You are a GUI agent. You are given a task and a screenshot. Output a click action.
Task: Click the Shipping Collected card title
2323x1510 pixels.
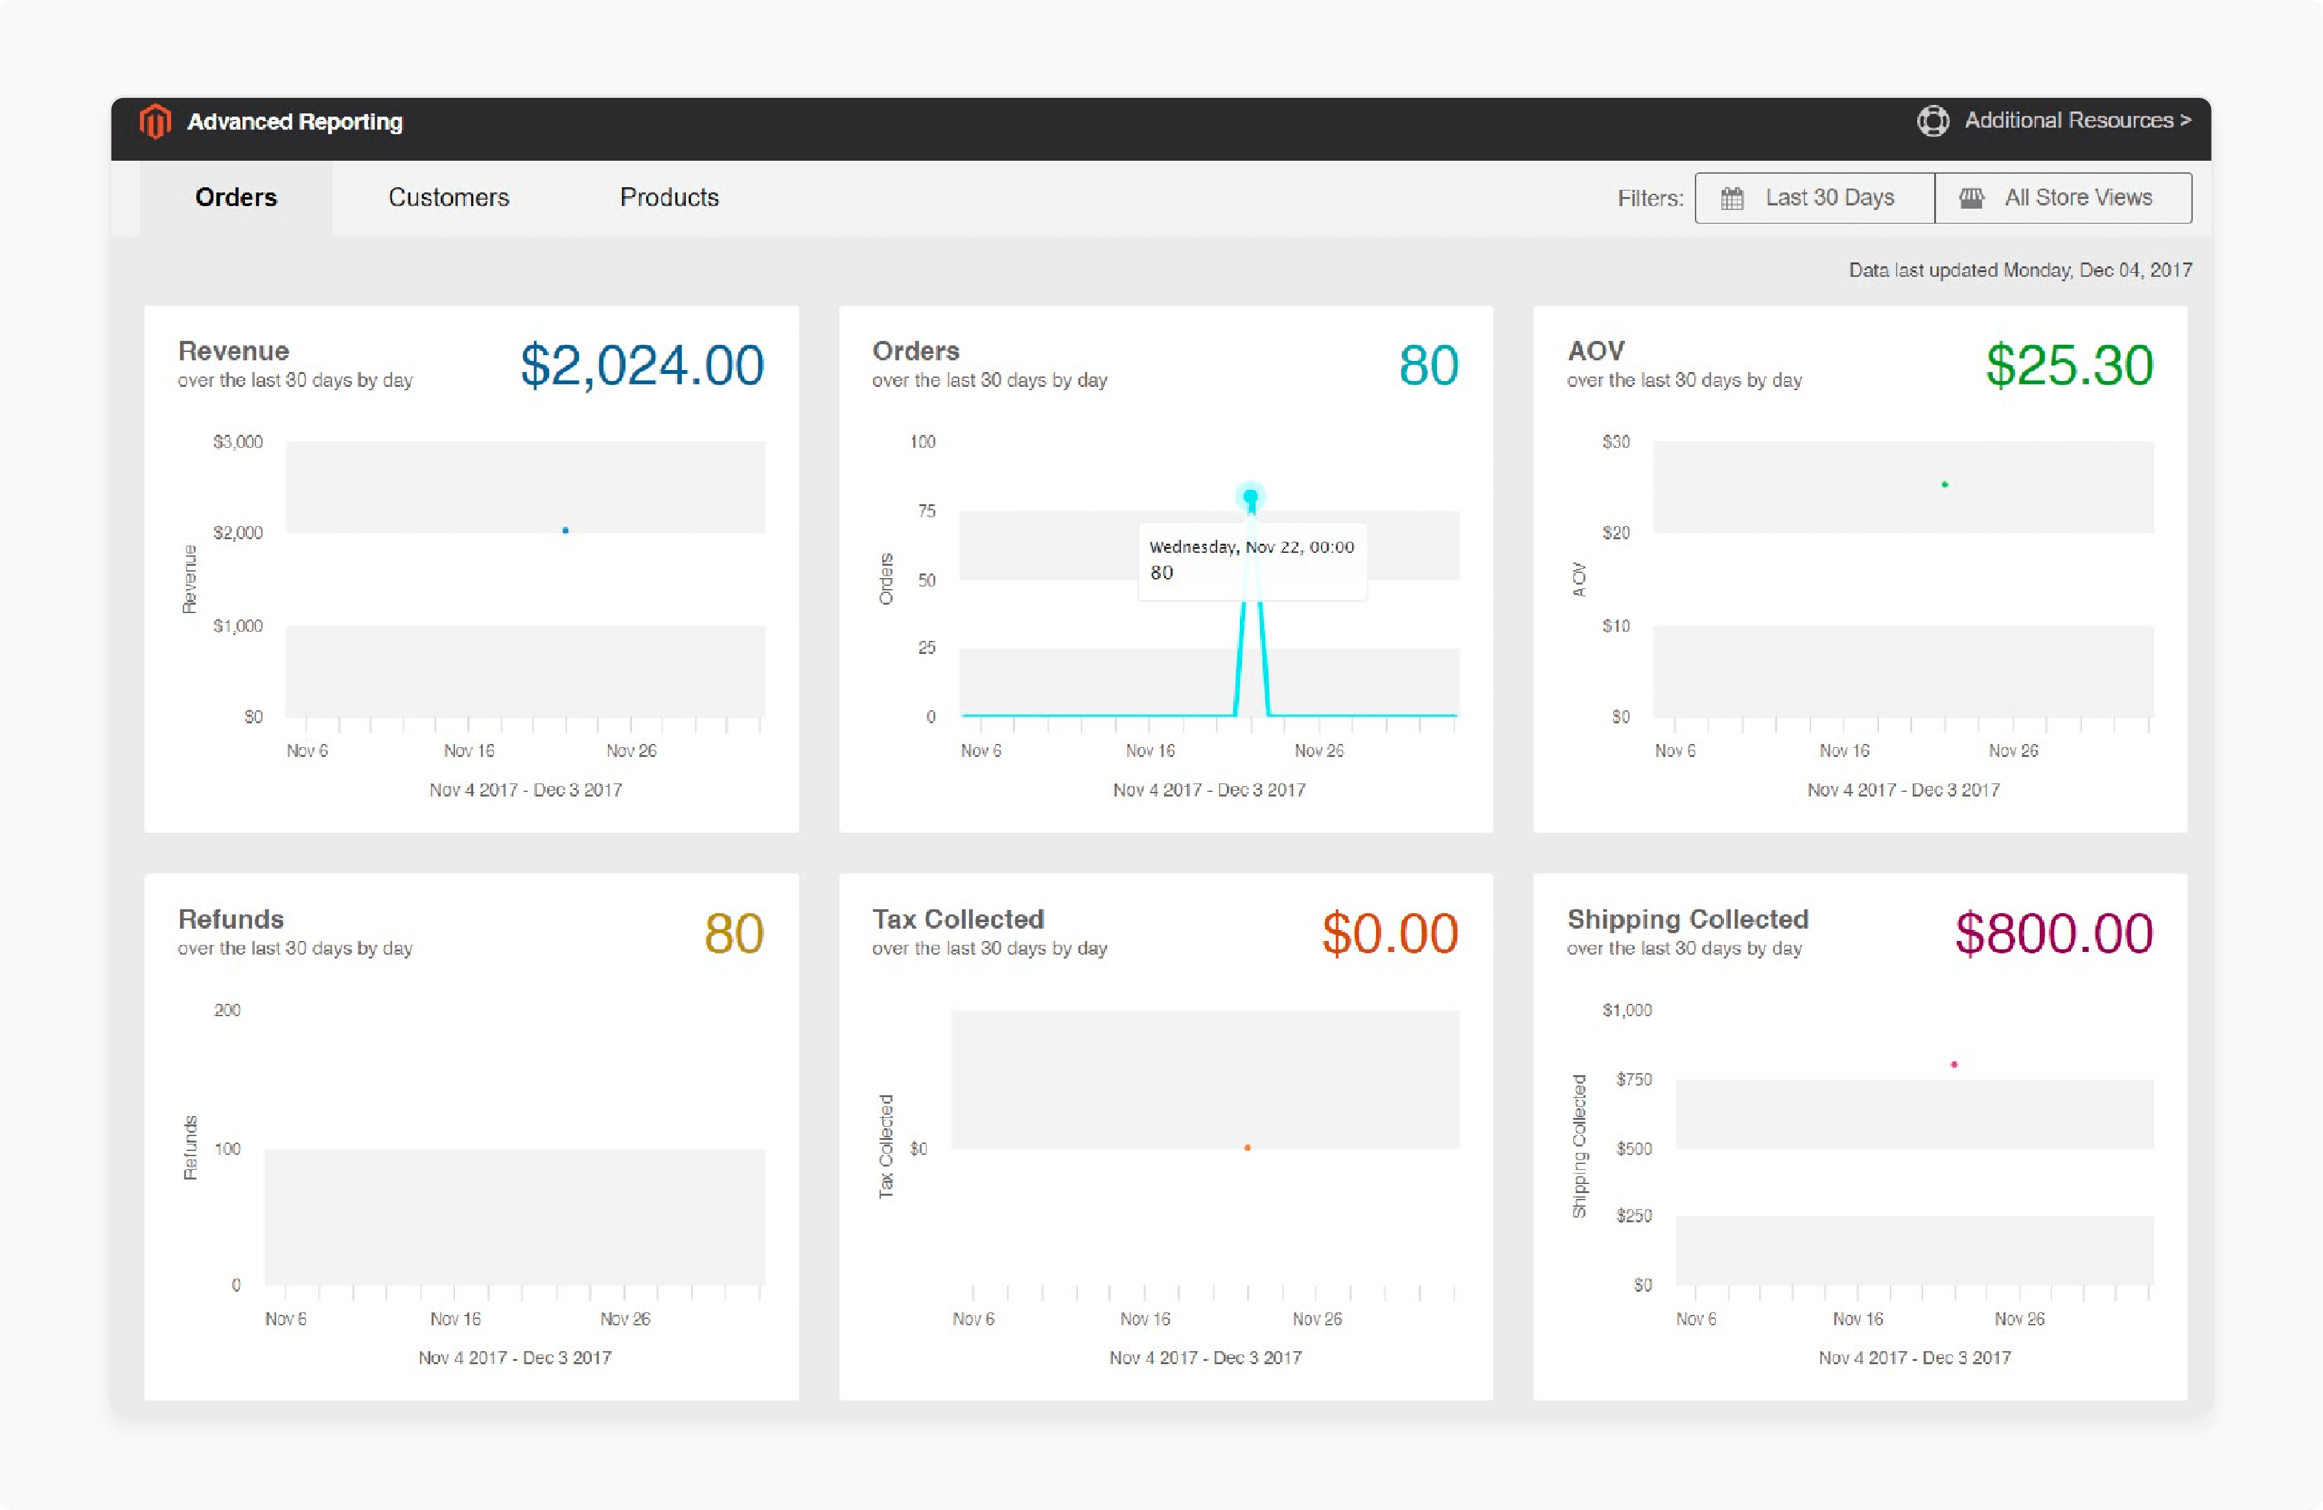(1688, 920)
